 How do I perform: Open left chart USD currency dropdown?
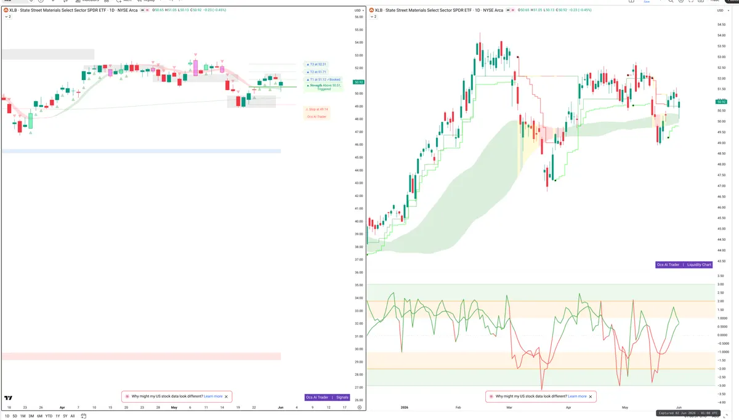pyautogui.click(x=358, y=10)
